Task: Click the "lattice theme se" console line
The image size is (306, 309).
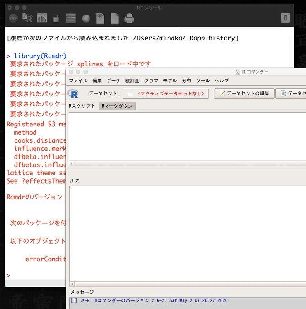Action: coord(36,173)
